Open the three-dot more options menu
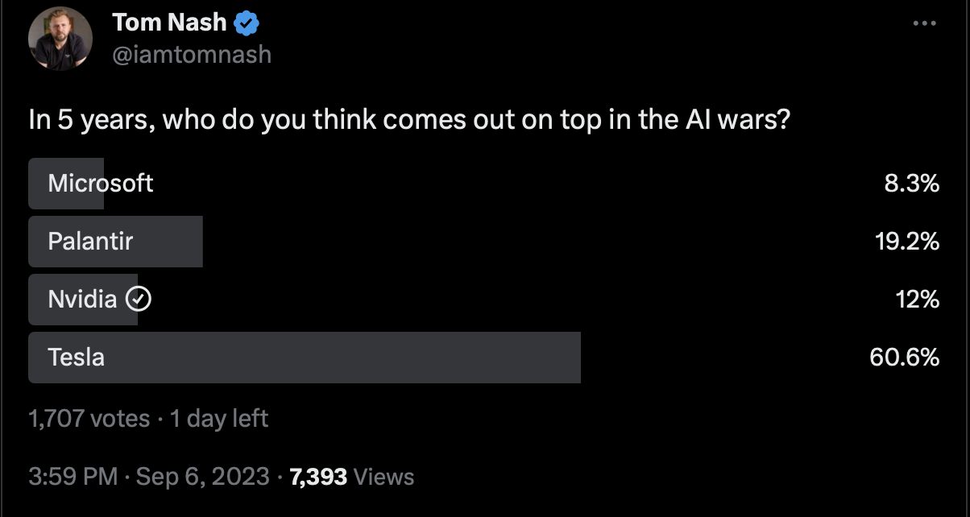Viewport: 970px width, 517px height. coord(924,23)
